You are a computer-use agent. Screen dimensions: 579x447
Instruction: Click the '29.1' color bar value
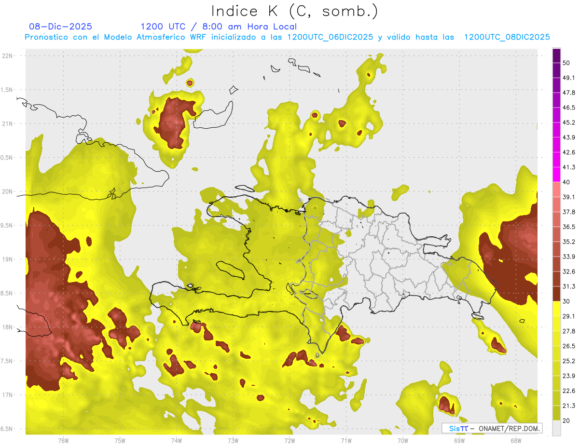point(569,316)
